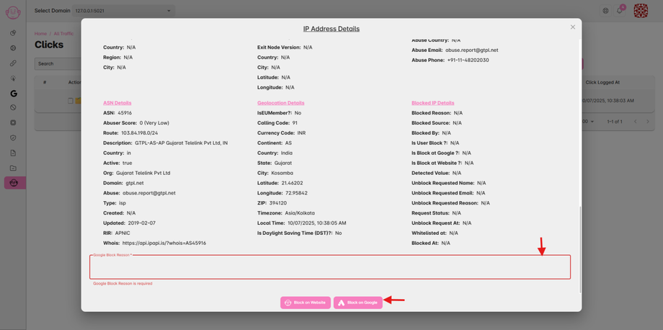The image size is (663, 330).
Task: Click the globe icon in the top bar
Action: click(x=605, y=11)
